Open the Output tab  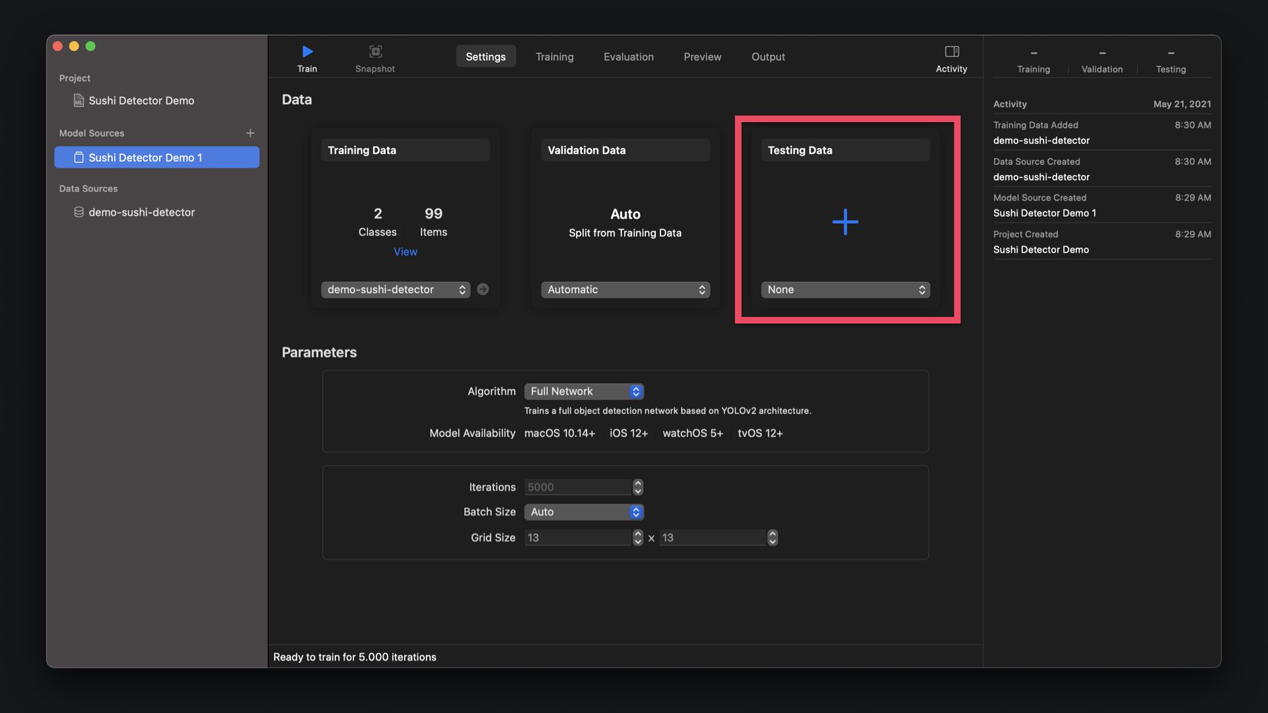768,57
